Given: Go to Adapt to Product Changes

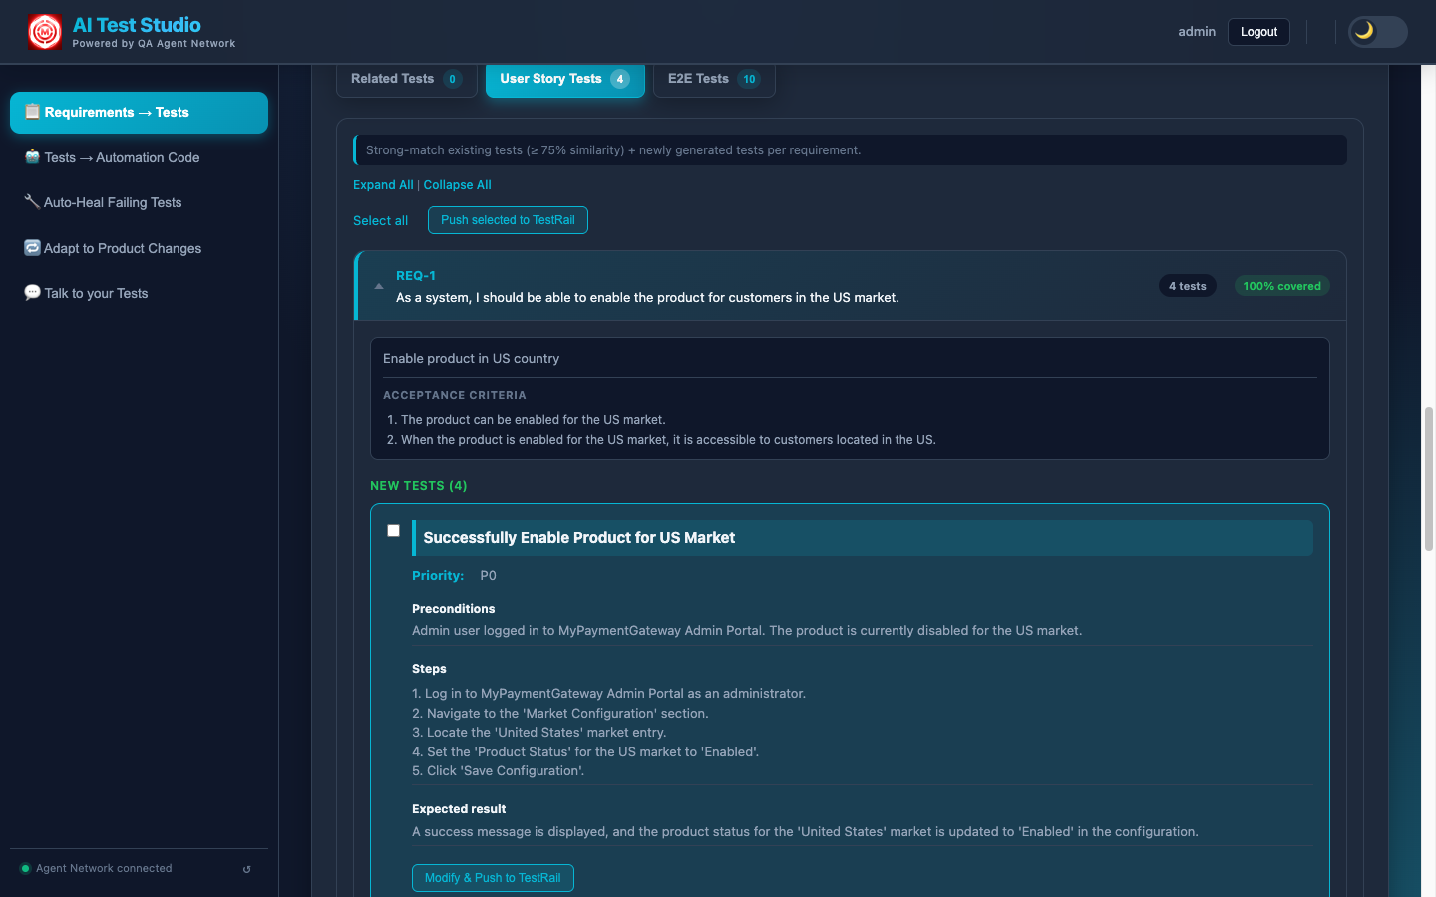Looking at the screenshot, I should click(139, 248).
